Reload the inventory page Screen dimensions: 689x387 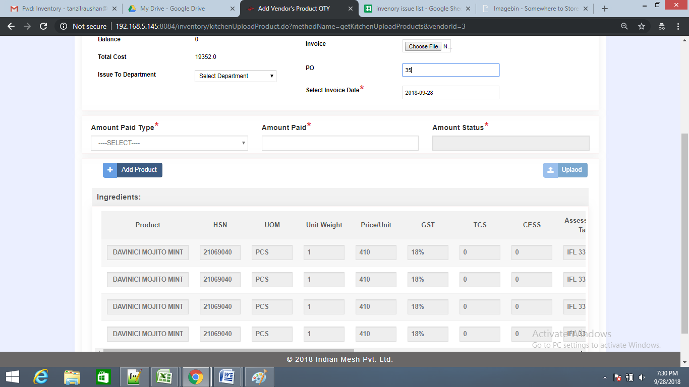43,26
